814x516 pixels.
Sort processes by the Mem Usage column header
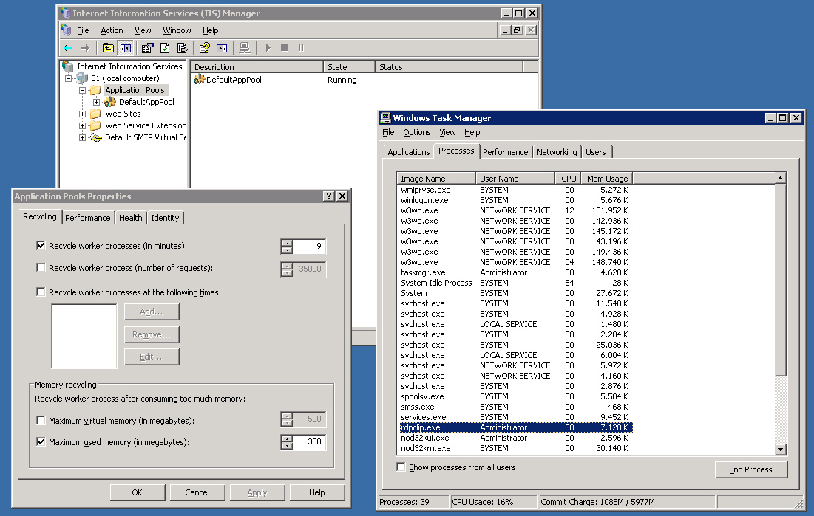pos(607,179)
